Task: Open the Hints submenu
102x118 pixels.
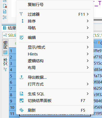Action: point(55,54)
